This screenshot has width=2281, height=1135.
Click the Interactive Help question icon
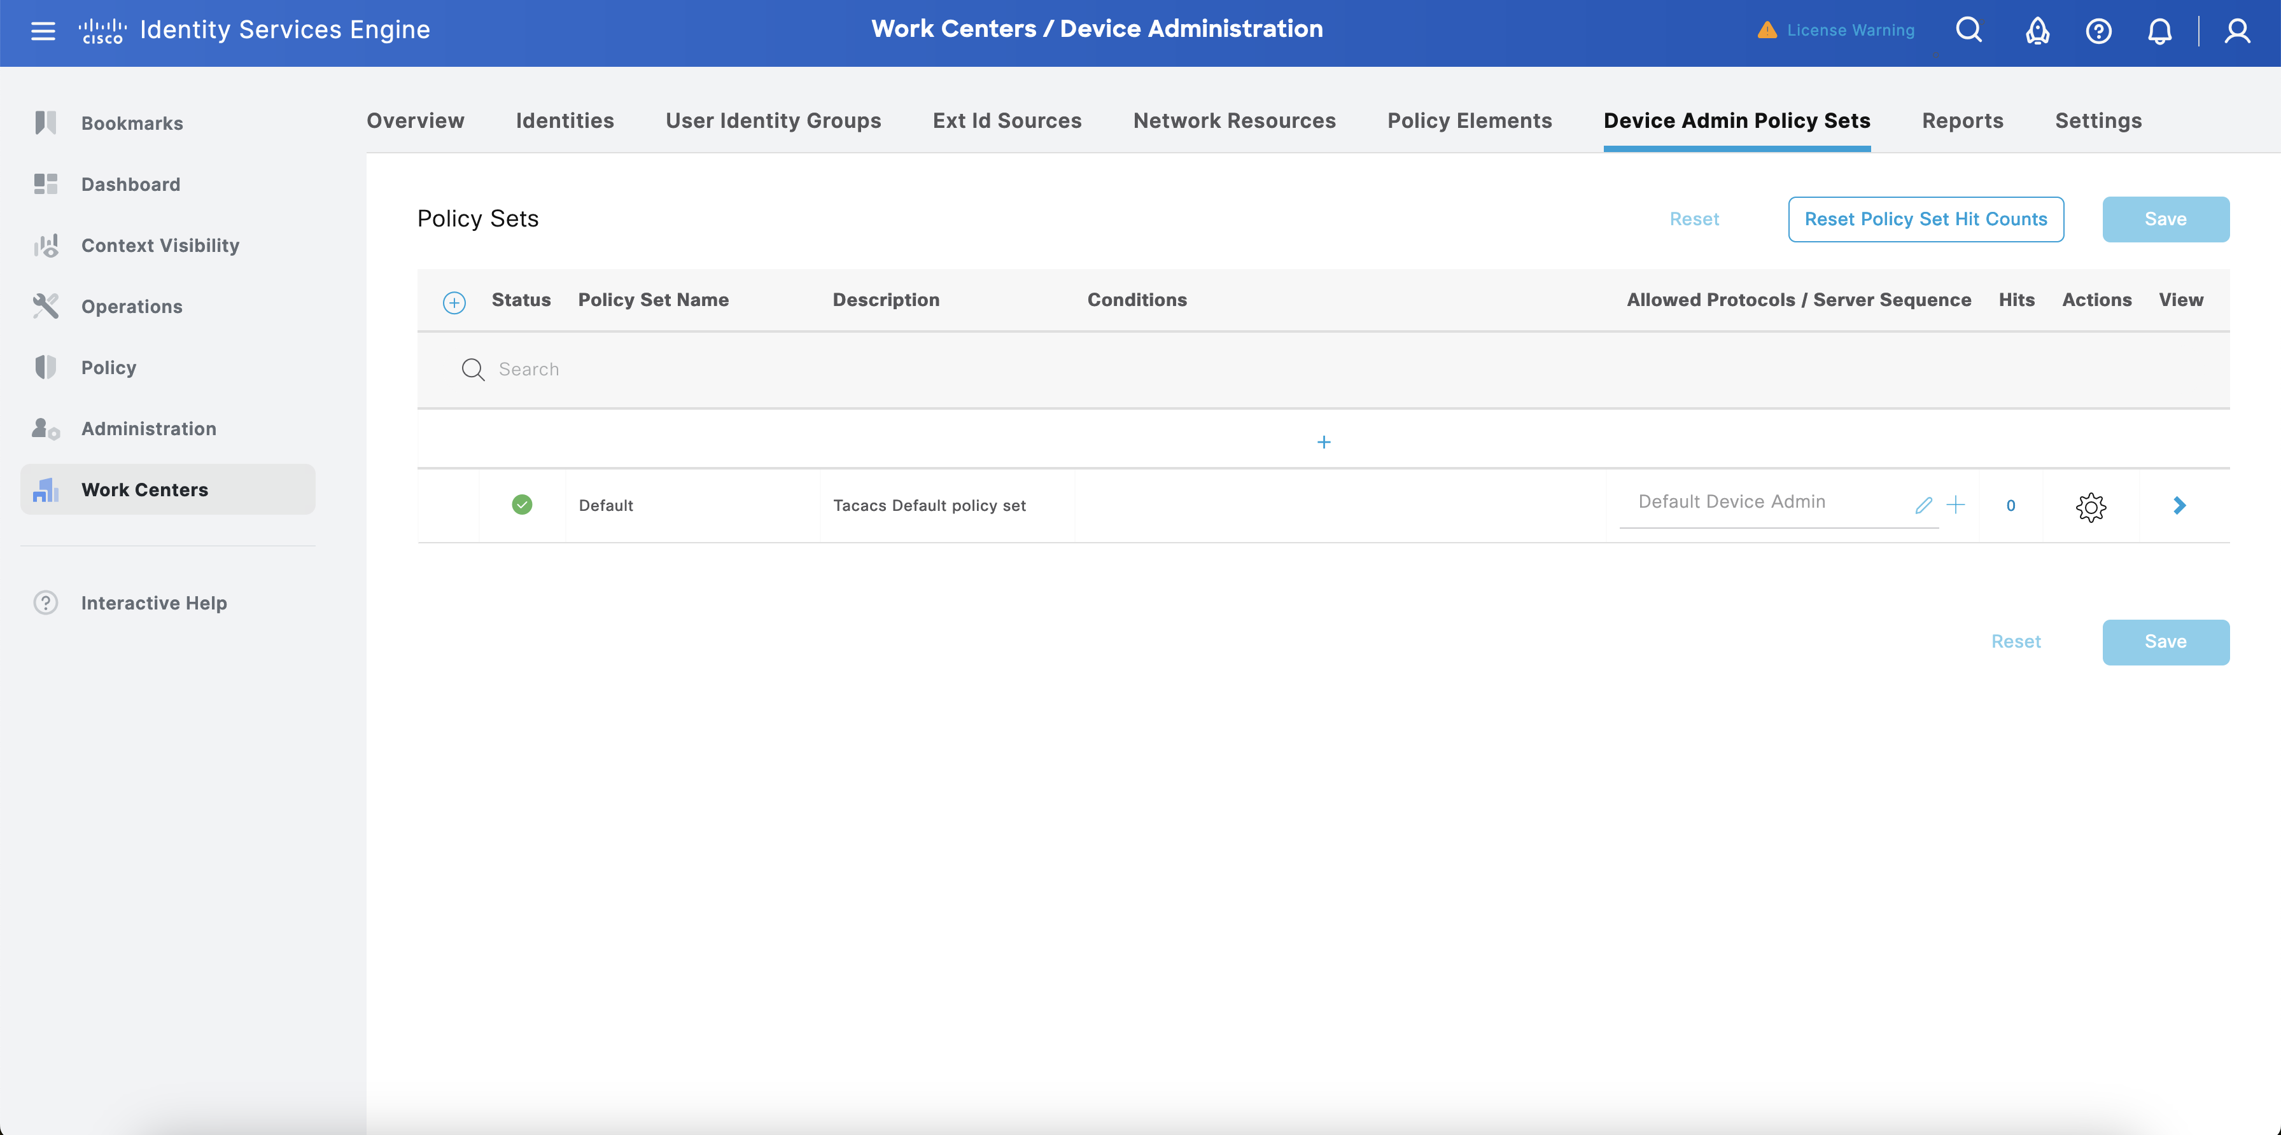45,602
